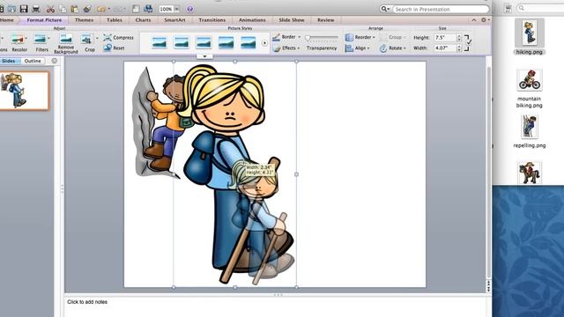Open the ribbon settings gear menu
The height and width of the screenshot is (317, 564).
485,20
